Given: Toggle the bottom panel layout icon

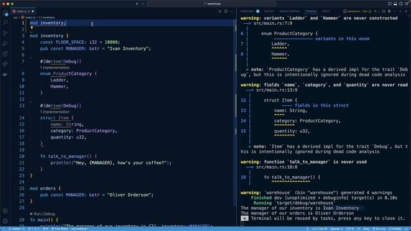Looking at the screenshot, I should pyautogui.click(x=396, y=4).
